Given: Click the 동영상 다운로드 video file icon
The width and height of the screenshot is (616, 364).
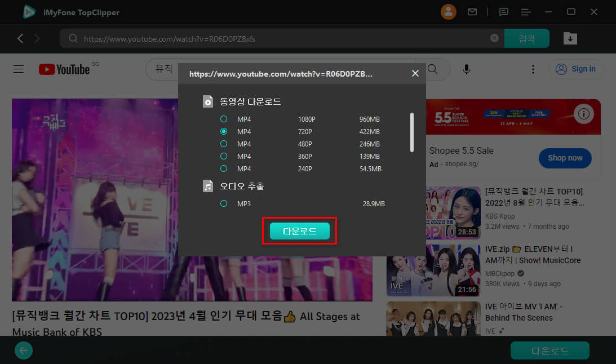Looking at the screenshot, I should coord(208,101).
